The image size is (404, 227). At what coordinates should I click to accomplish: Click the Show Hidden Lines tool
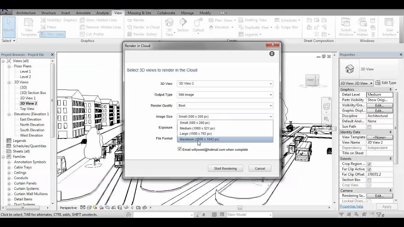pyautogui.click(x=98, y=20)
